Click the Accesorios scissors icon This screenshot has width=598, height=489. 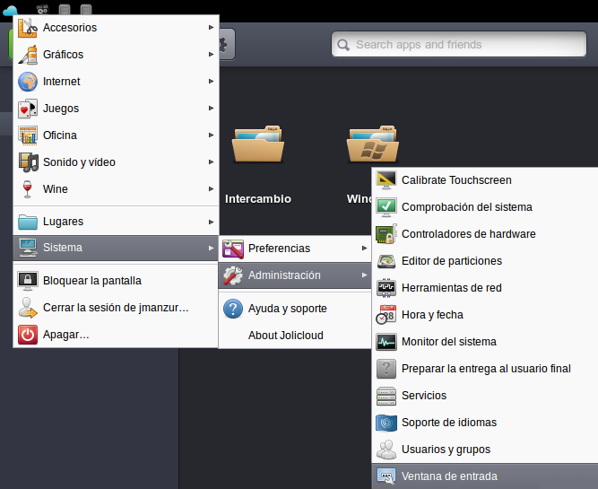pos(28,28)
